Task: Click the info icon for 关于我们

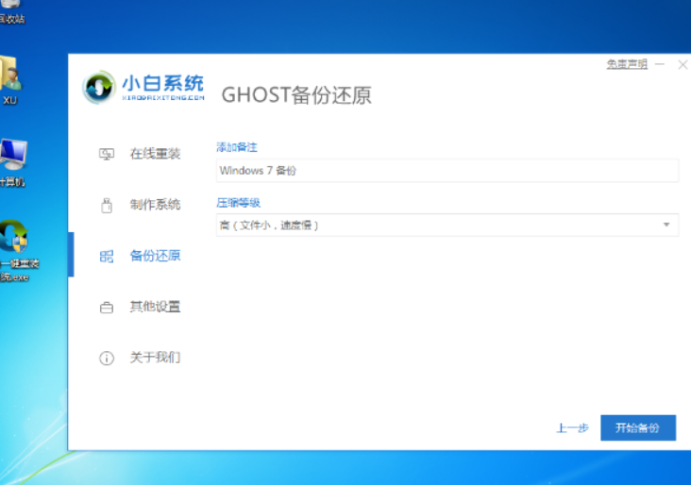Action: pyautogui.click(x=107, y=358)
